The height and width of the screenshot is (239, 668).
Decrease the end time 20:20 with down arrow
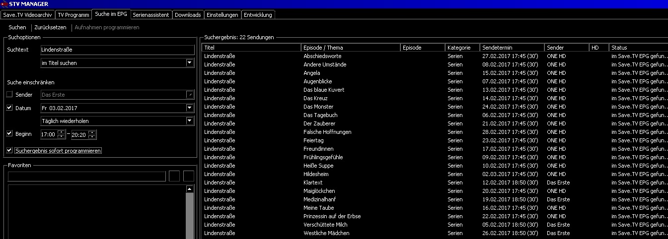click(x=92, y=136)
